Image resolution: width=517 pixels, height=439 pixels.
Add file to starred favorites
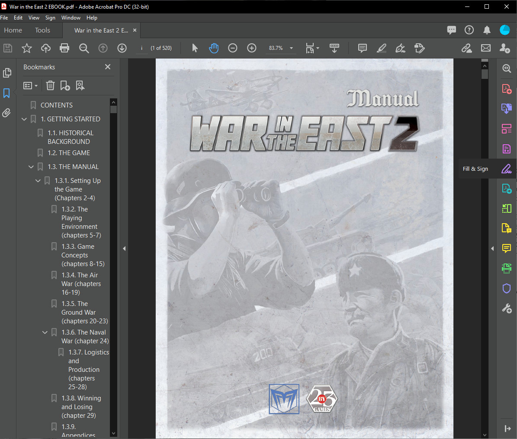click(27, 48)
